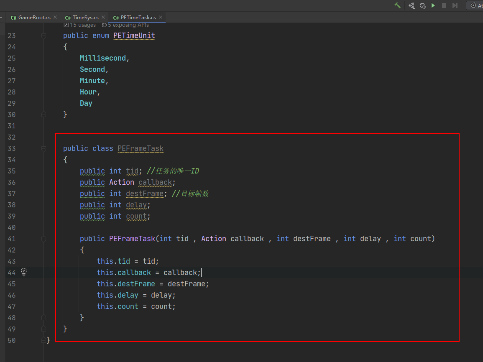Click the 'this.delay = delay;' statement
The width and height of the screenshot is (483, 362).
[x=136, y=295]
